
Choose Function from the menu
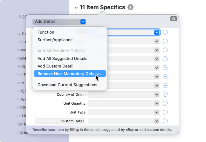[46, 32]
